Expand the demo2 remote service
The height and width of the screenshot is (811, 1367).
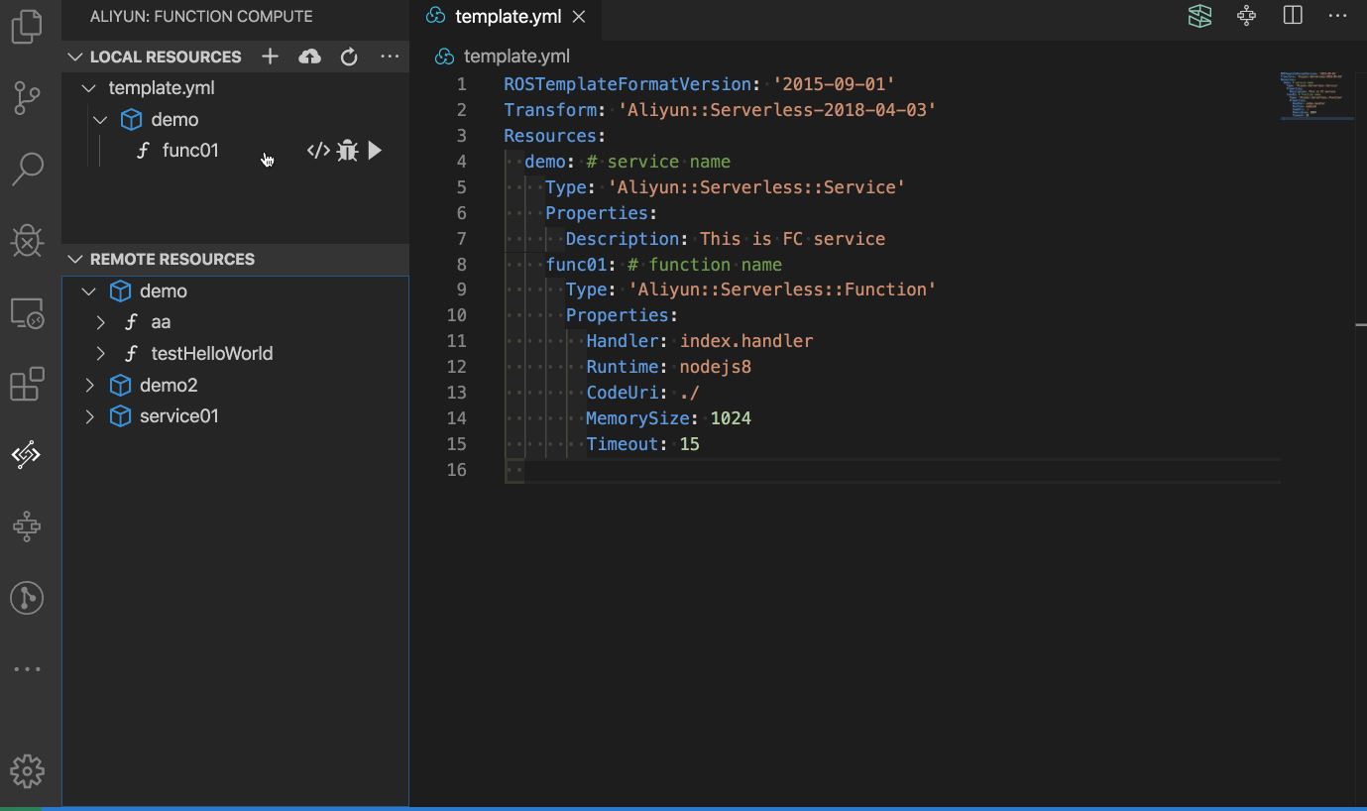[x=89, y=385]
